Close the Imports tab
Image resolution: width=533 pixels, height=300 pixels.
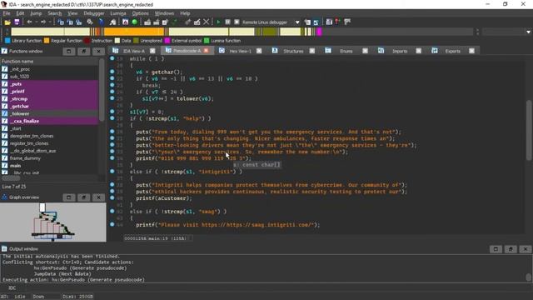(418, 51)
